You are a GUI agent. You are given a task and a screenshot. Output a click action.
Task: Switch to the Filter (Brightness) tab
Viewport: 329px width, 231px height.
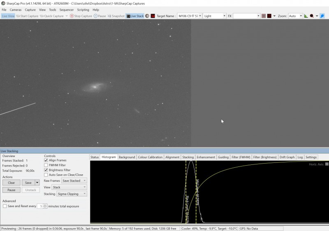point(265,157)
